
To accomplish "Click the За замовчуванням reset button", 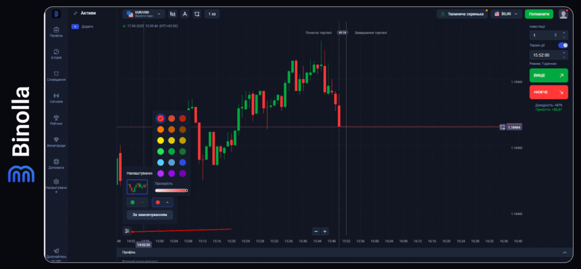I will (150, 215).
